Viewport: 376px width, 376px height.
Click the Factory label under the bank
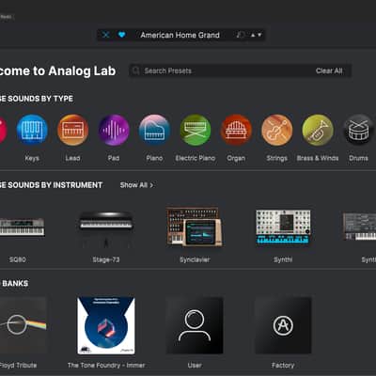pyautogui.click(x=283, y=366)
